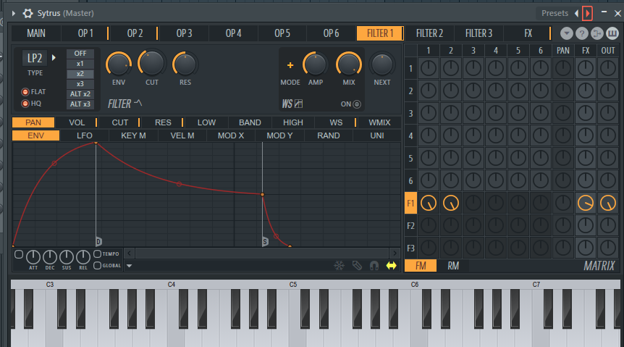
Task: Select the VEL M articulation tab
Action: tap(182, 135)
